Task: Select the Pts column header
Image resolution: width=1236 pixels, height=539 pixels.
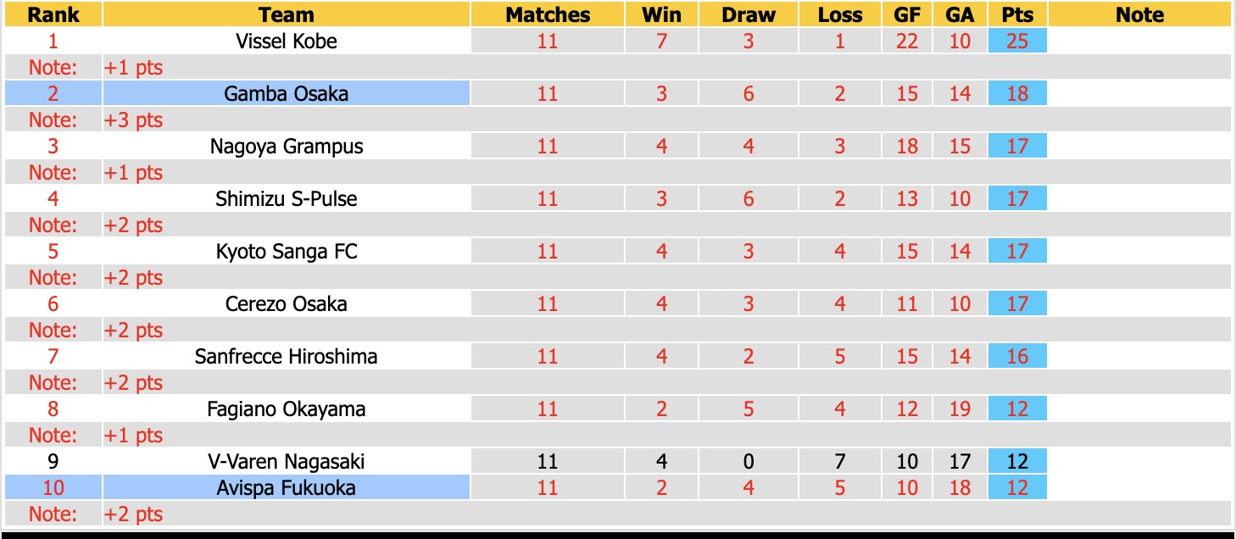Action: point(1017,14)
